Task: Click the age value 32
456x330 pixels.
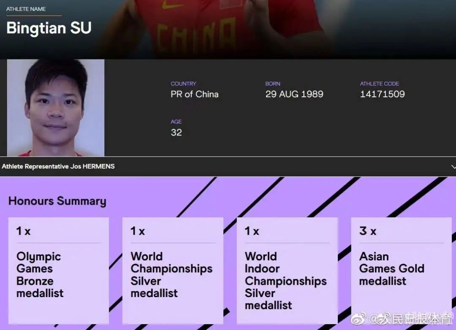Action: [176, 133]
